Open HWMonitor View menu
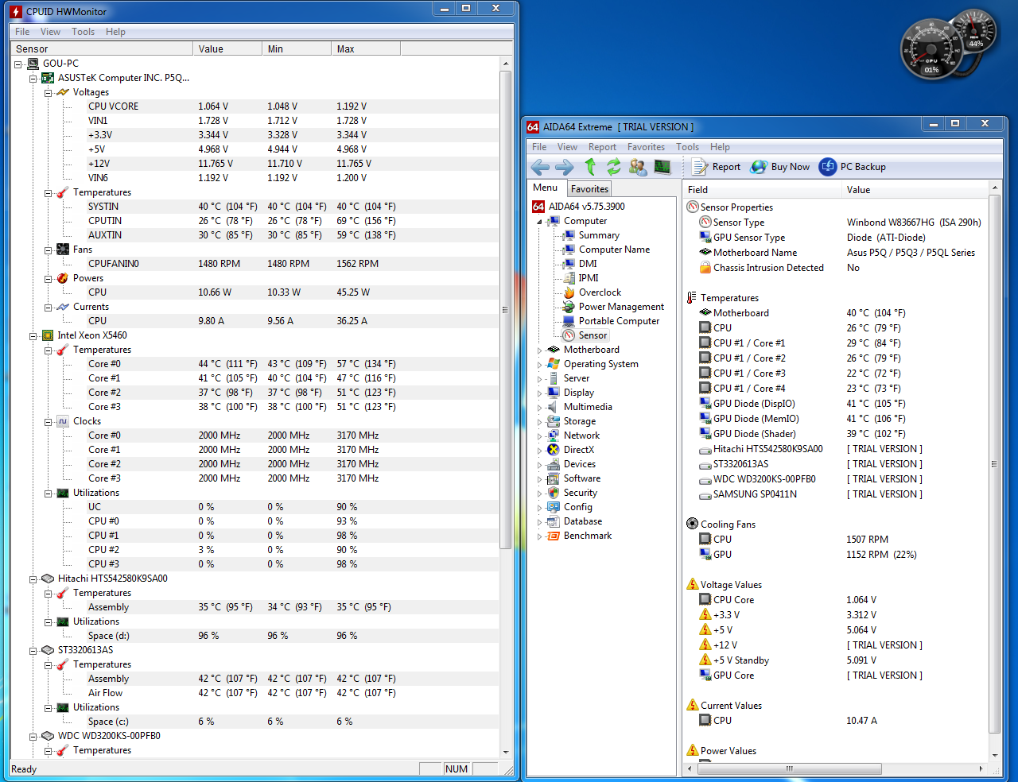The width and height of the screenshot is (1018, 782). pyautogui.click(x=51, y=32)
